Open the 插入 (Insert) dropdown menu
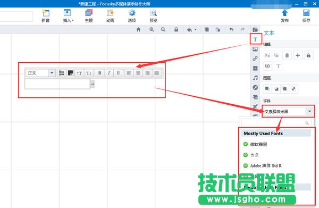The width and height of the screenshot is (319, 208). 68,15
